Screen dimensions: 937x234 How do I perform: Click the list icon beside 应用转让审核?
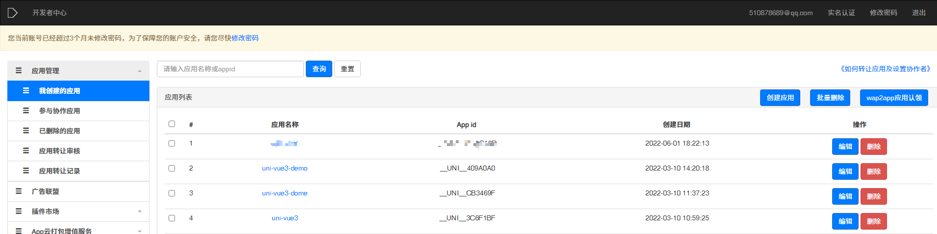26,151
